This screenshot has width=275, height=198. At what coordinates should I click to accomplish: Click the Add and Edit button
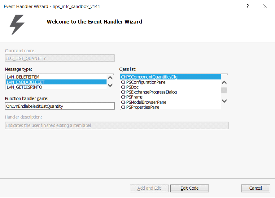(x=149, y=188)
